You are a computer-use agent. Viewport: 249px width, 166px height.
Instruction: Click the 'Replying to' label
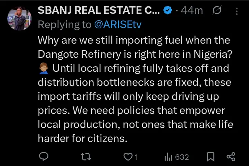pos(64,24)
